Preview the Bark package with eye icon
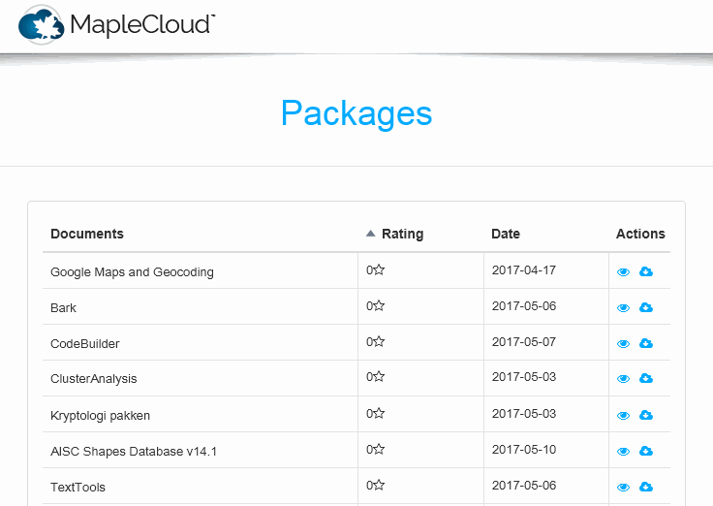The width and height of the screenshot is (713, 506). tap(623, 308)
